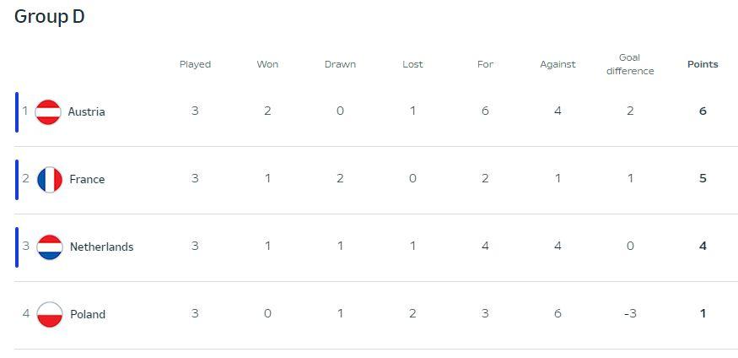738x358 pixels.
Task: Click the For column header
Action: [x=485, y=64]
